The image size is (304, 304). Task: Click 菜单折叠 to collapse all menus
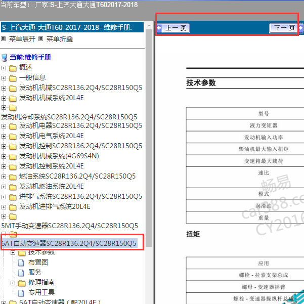(x=60, y=39)
